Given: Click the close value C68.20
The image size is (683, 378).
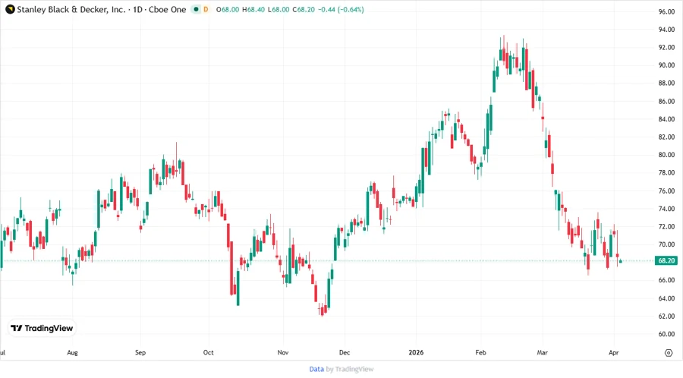Looking at the screenshot, I should coord(304,10).
